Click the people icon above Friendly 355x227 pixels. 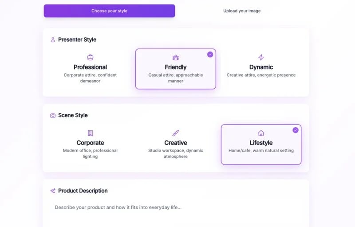coord(176,58)
